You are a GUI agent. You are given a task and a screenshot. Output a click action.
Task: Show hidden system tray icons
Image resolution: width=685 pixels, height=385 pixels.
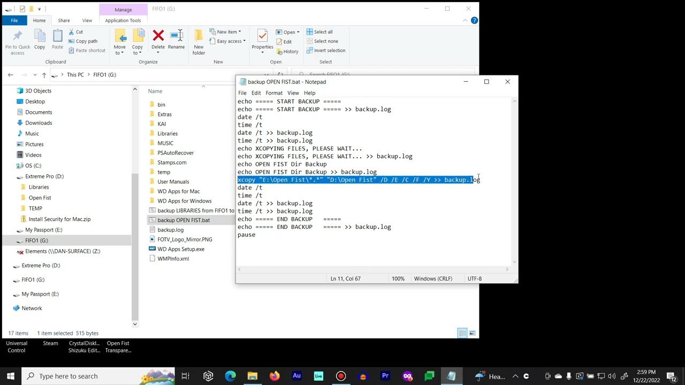pos(515,376)
